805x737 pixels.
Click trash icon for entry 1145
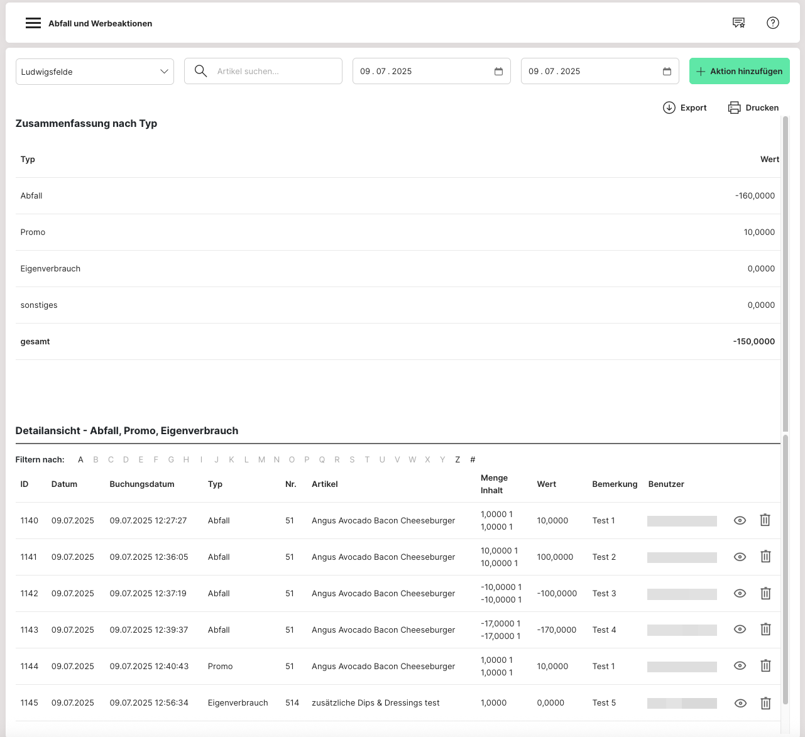click(765, 703)
